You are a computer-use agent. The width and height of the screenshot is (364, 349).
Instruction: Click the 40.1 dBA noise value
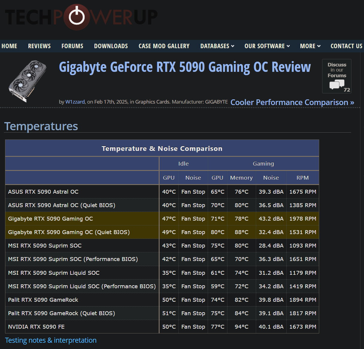tap(271, 327)
